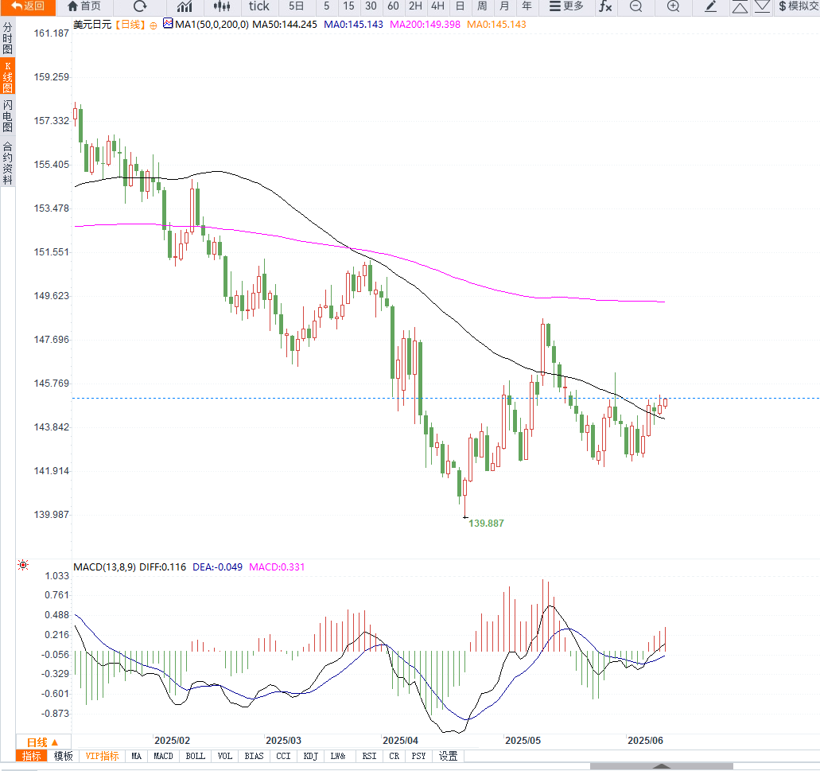Switch to the 分时图 side tab
Screen dimensions: 820x771
7,38
